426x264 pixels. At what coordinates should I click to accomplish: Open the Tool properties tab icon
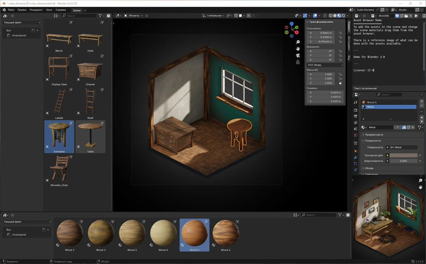point(355,102)
